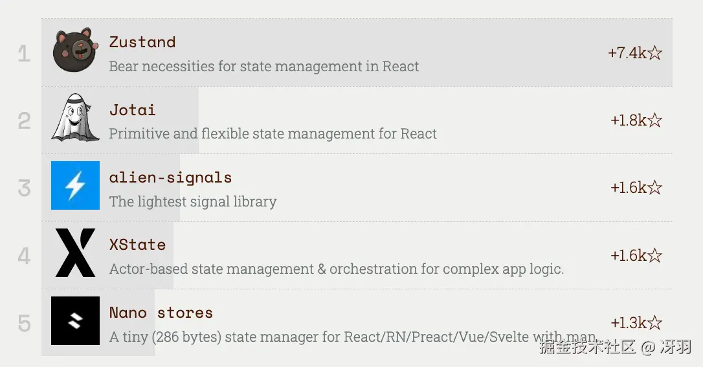Click the rank number 3

point(24,188)
